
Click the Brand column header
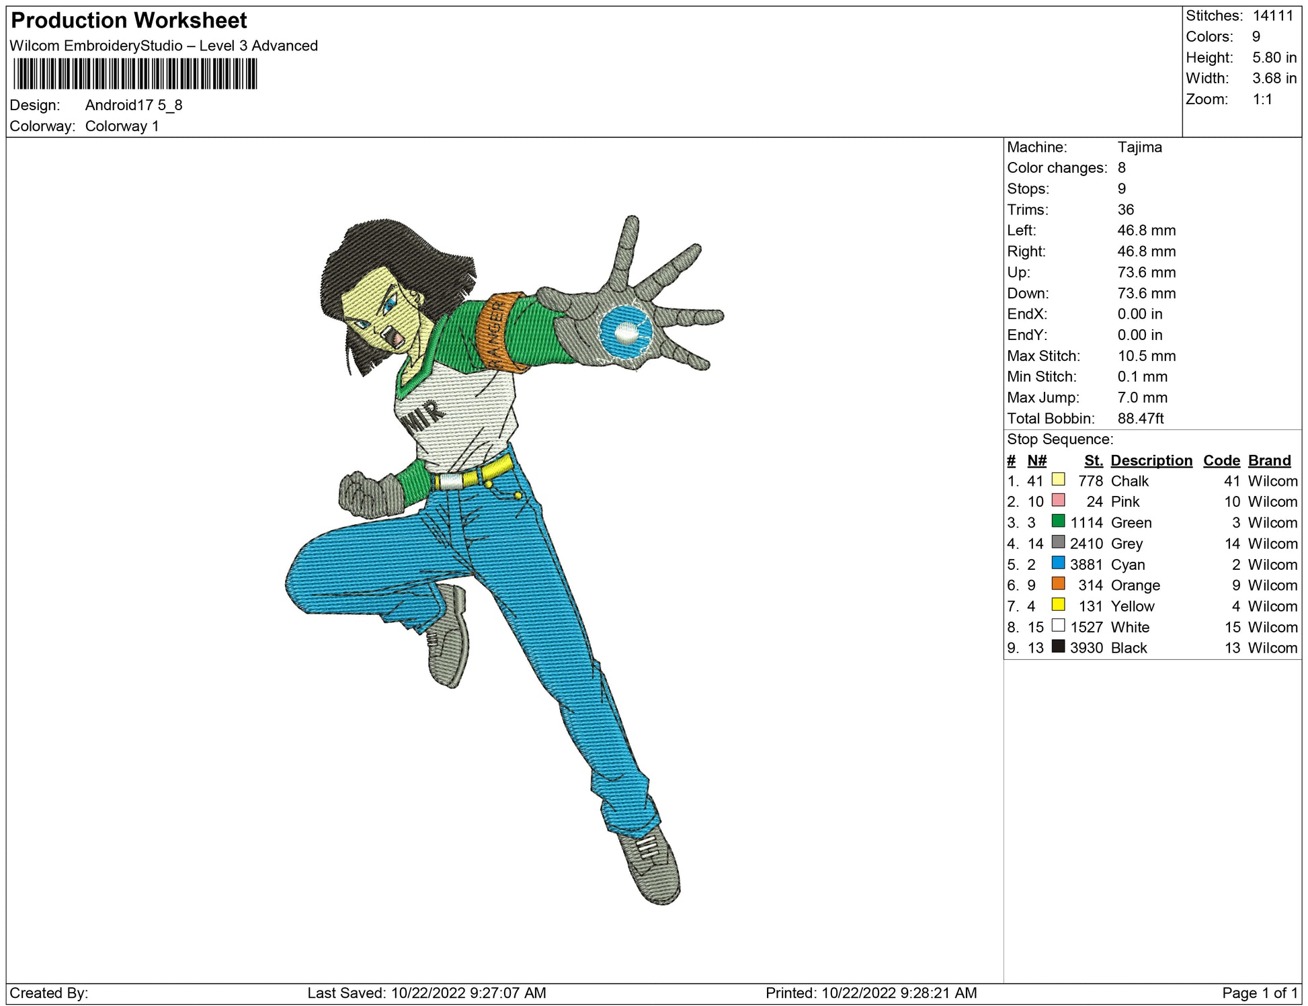click(x=1269, y=460)
